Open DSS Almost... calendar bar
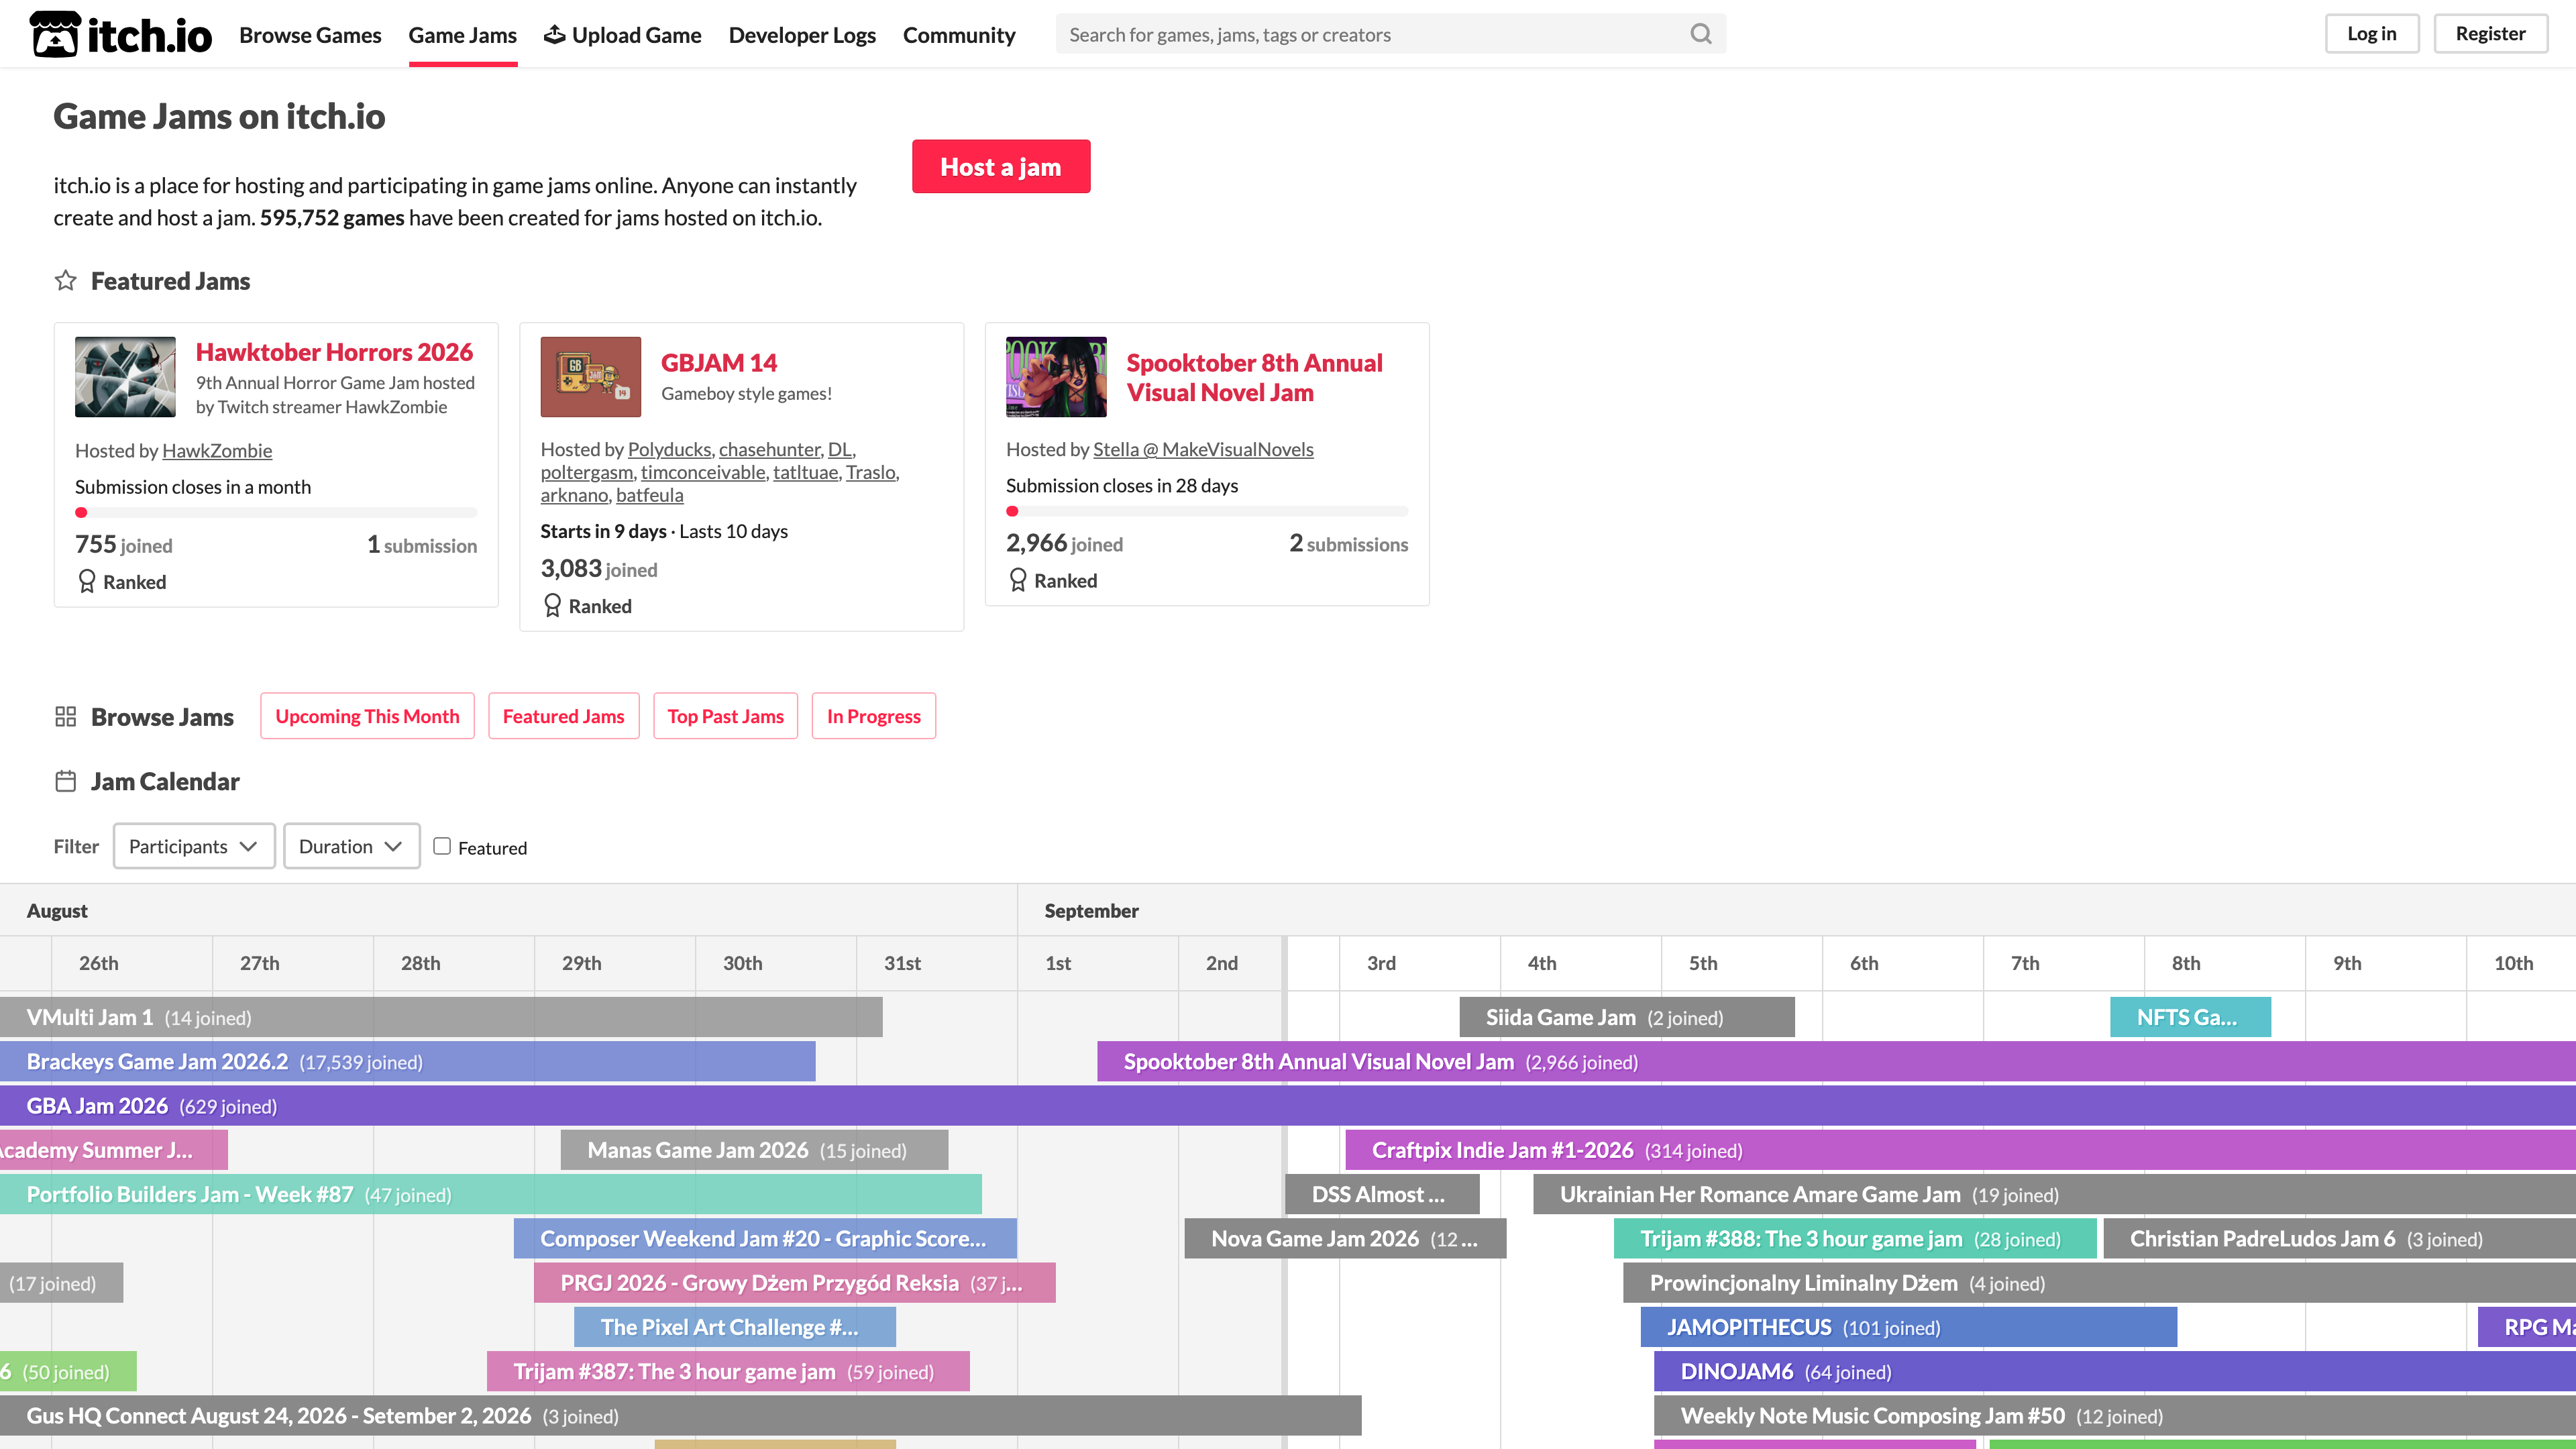Image resolution: width=2576 pixels, height=1449 pixels. [1382, 1195]
